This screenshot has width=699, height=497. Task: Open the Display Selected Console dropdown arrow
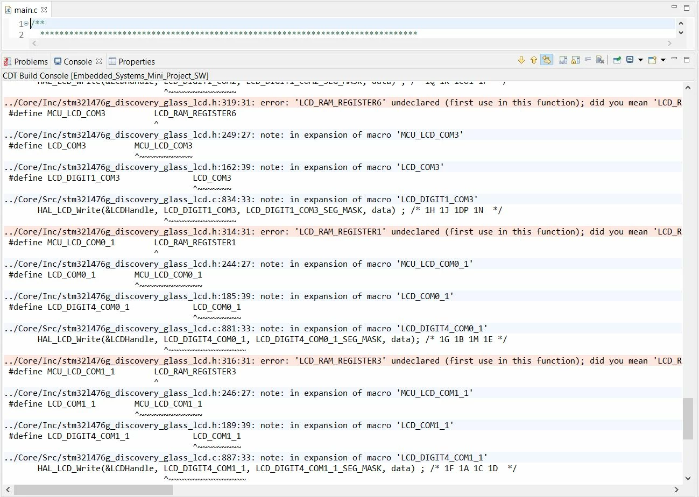coord(640,60)
